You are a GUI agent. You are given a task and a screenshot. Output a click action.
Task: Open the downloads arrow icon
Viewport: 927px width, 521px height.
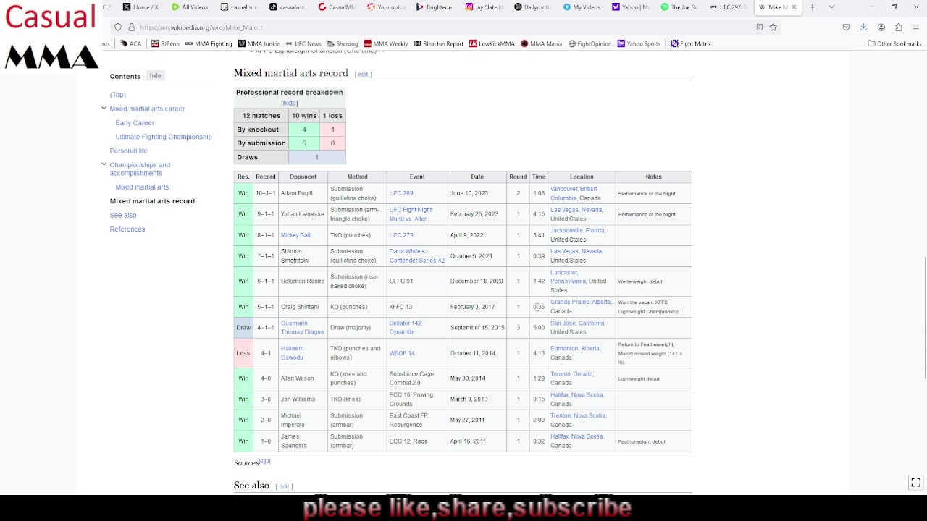863,27
